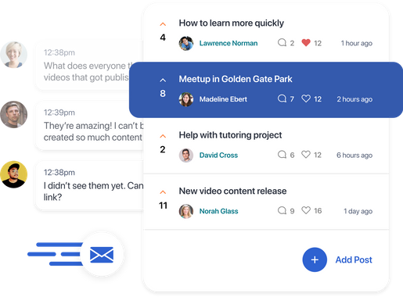This screenshot has width=403, height=297.
Task: Like David Cross's tutoring project post
Action: tap(306, 155)
